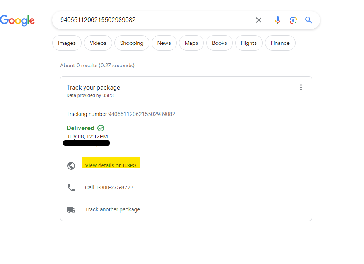Open Google Lens camera search
Image resolution: width=364 pixels, height=264 pixels.
click(x=293, y=20)
